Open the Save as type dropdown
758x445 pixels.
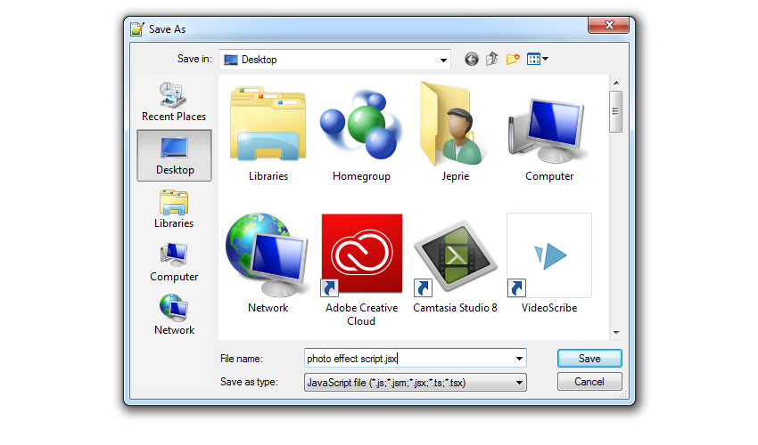pyautogui.click(x=416, y=383)
